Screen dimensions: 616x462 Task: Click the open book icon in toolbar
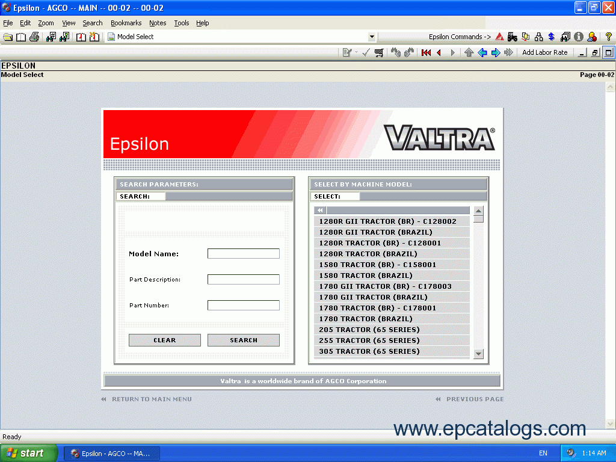tap(21, 37)
